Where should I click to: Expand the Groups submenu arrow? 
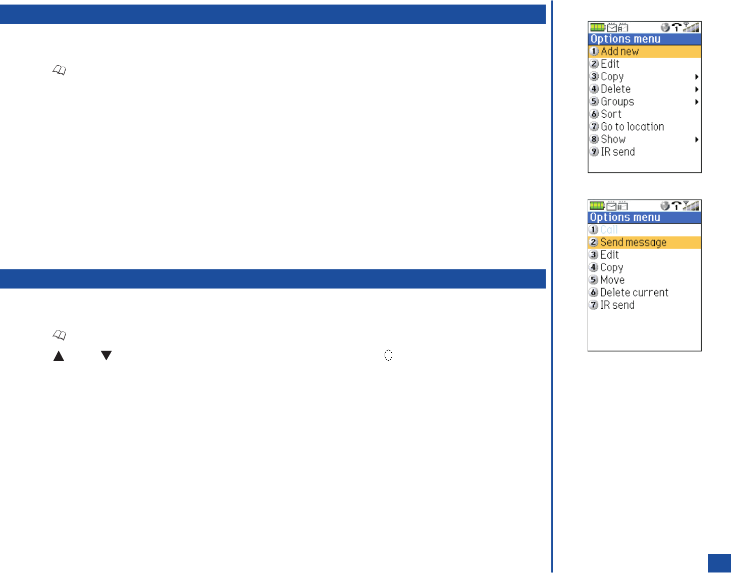pyautogui.click(x=697, y=102)
